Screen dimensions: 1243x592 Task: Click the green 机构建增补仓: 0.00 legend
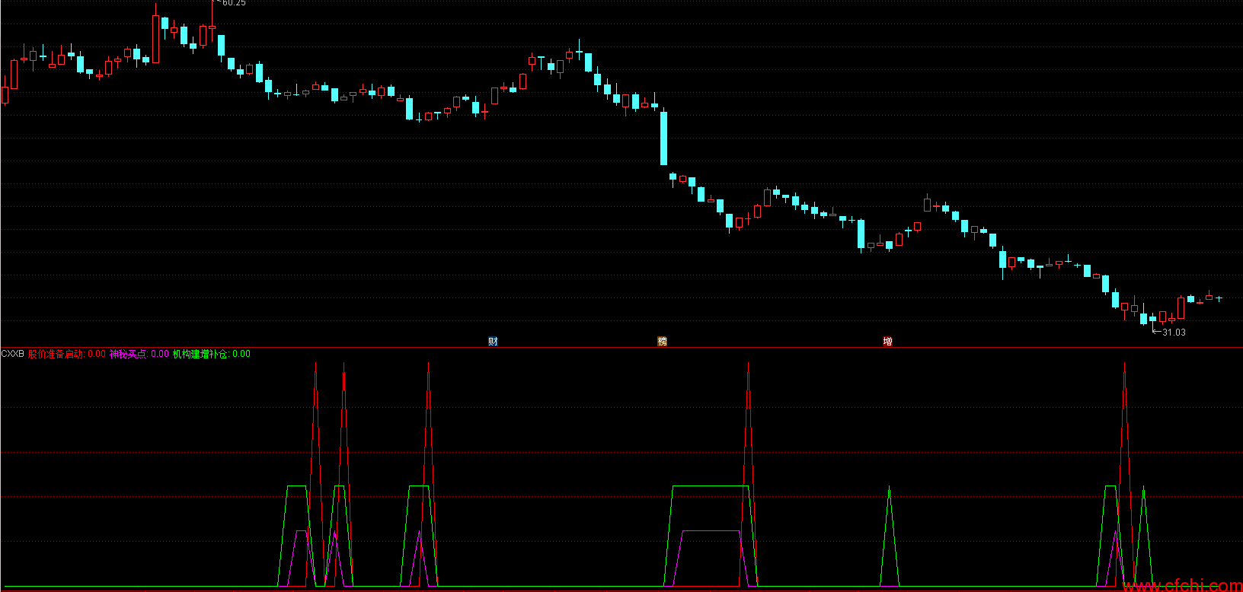211,354
